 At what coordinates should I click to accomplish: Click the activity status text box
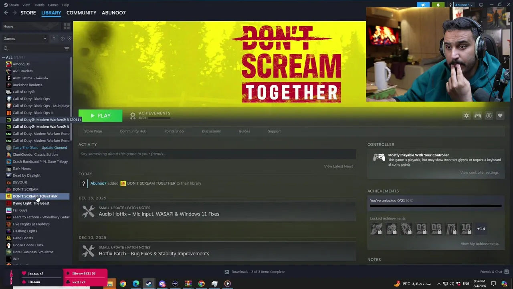(217, 154)
